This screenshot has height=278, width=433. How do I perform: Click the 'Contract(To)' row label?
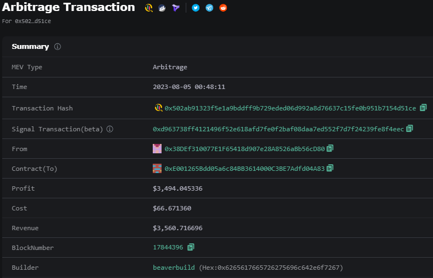tap(35, 169)
